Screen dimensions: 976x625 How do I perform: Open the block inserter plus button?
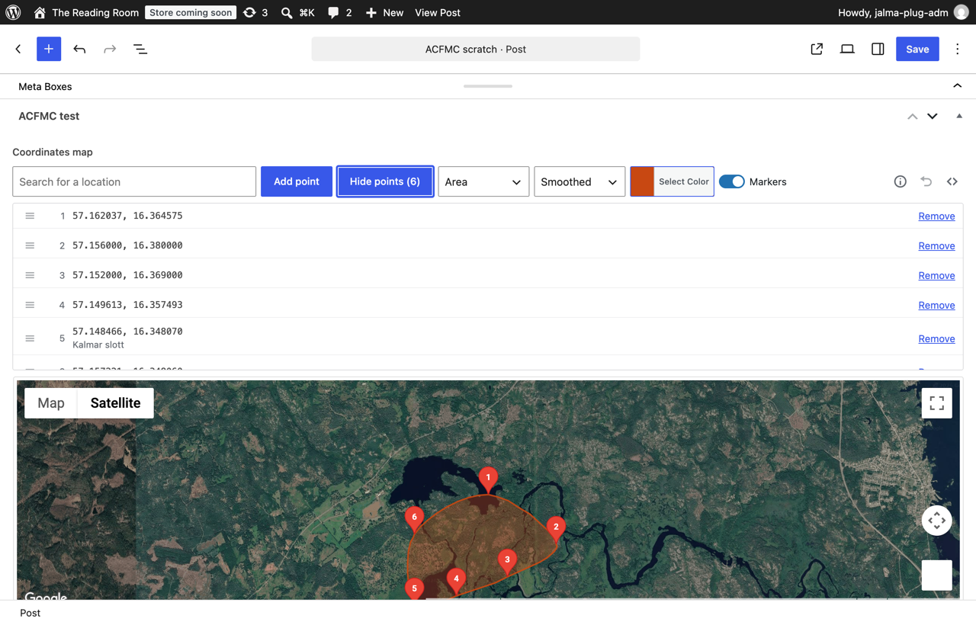pyautogui.click(x=49, y=49)
